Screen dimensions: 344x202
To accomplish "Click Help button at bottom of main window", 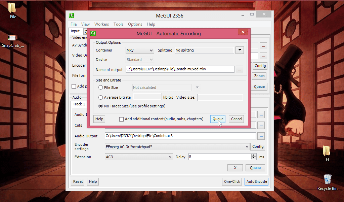I will (x=93, y=181).
